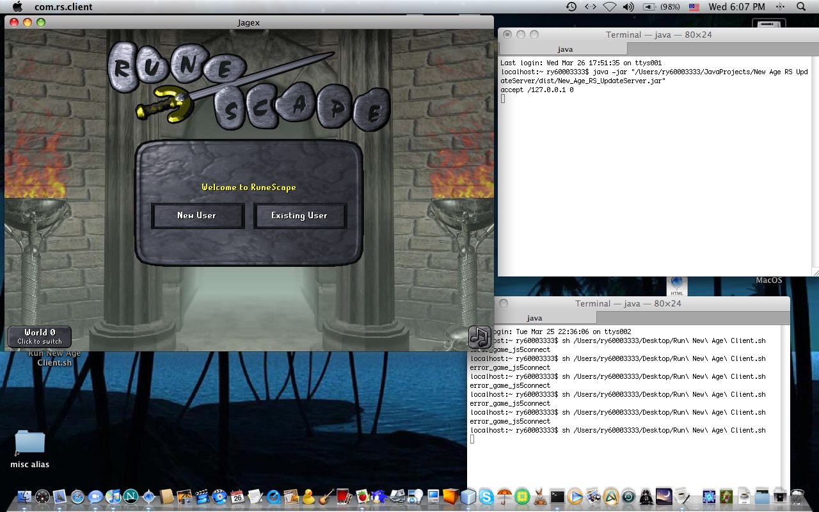This screenshot has height=512, width=819.
Task: Click the lower Terminal window title bar
Action: pos(628,303)
